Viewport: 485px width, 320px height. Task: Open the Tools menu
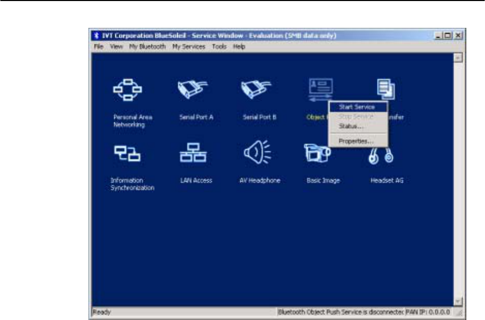(219, 46)
